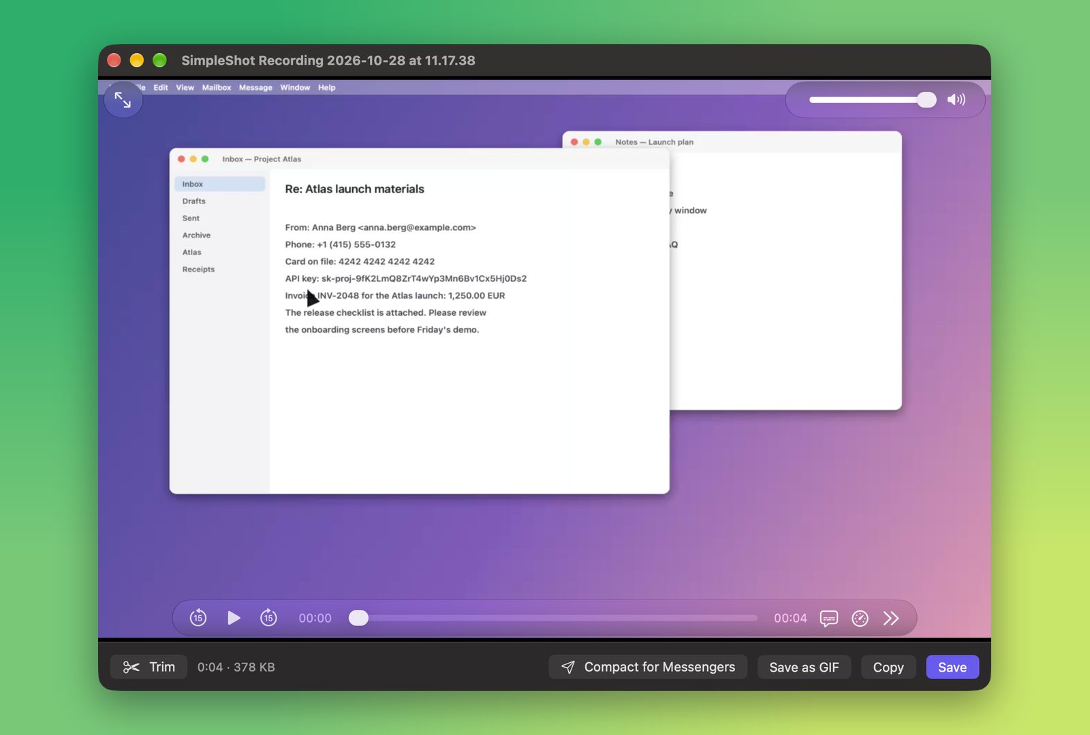This screenshot has width=1090, height=735.
Task: Click the purple Save button
Action: coord(952,667)
